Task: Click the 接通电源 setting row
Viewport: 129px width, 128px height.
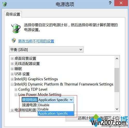Action: pos(30,105)
